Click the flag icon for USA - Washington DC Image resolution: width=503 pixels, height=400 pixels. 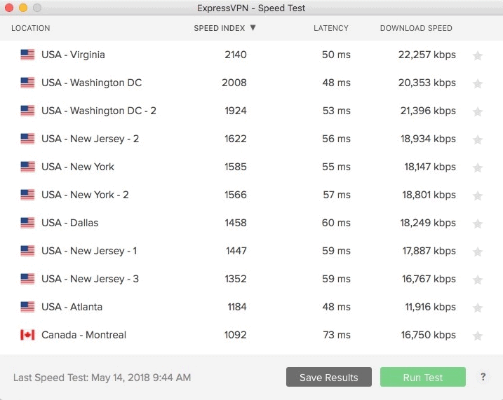click(x=27, y=83)
